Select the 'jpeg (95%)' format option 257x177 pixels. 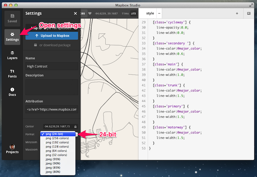[x=58, y=159]
